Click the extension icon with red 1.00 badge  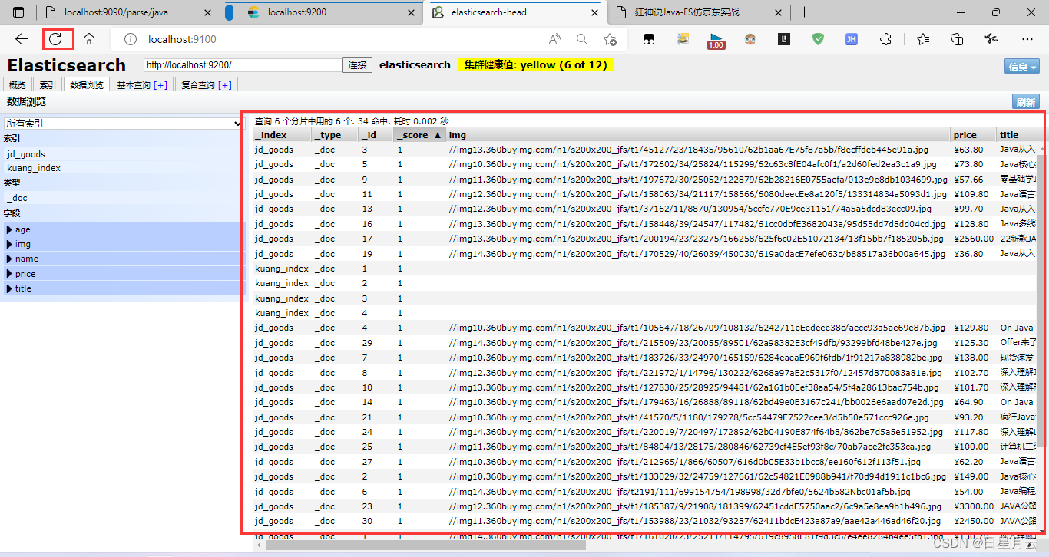[716, 41]
